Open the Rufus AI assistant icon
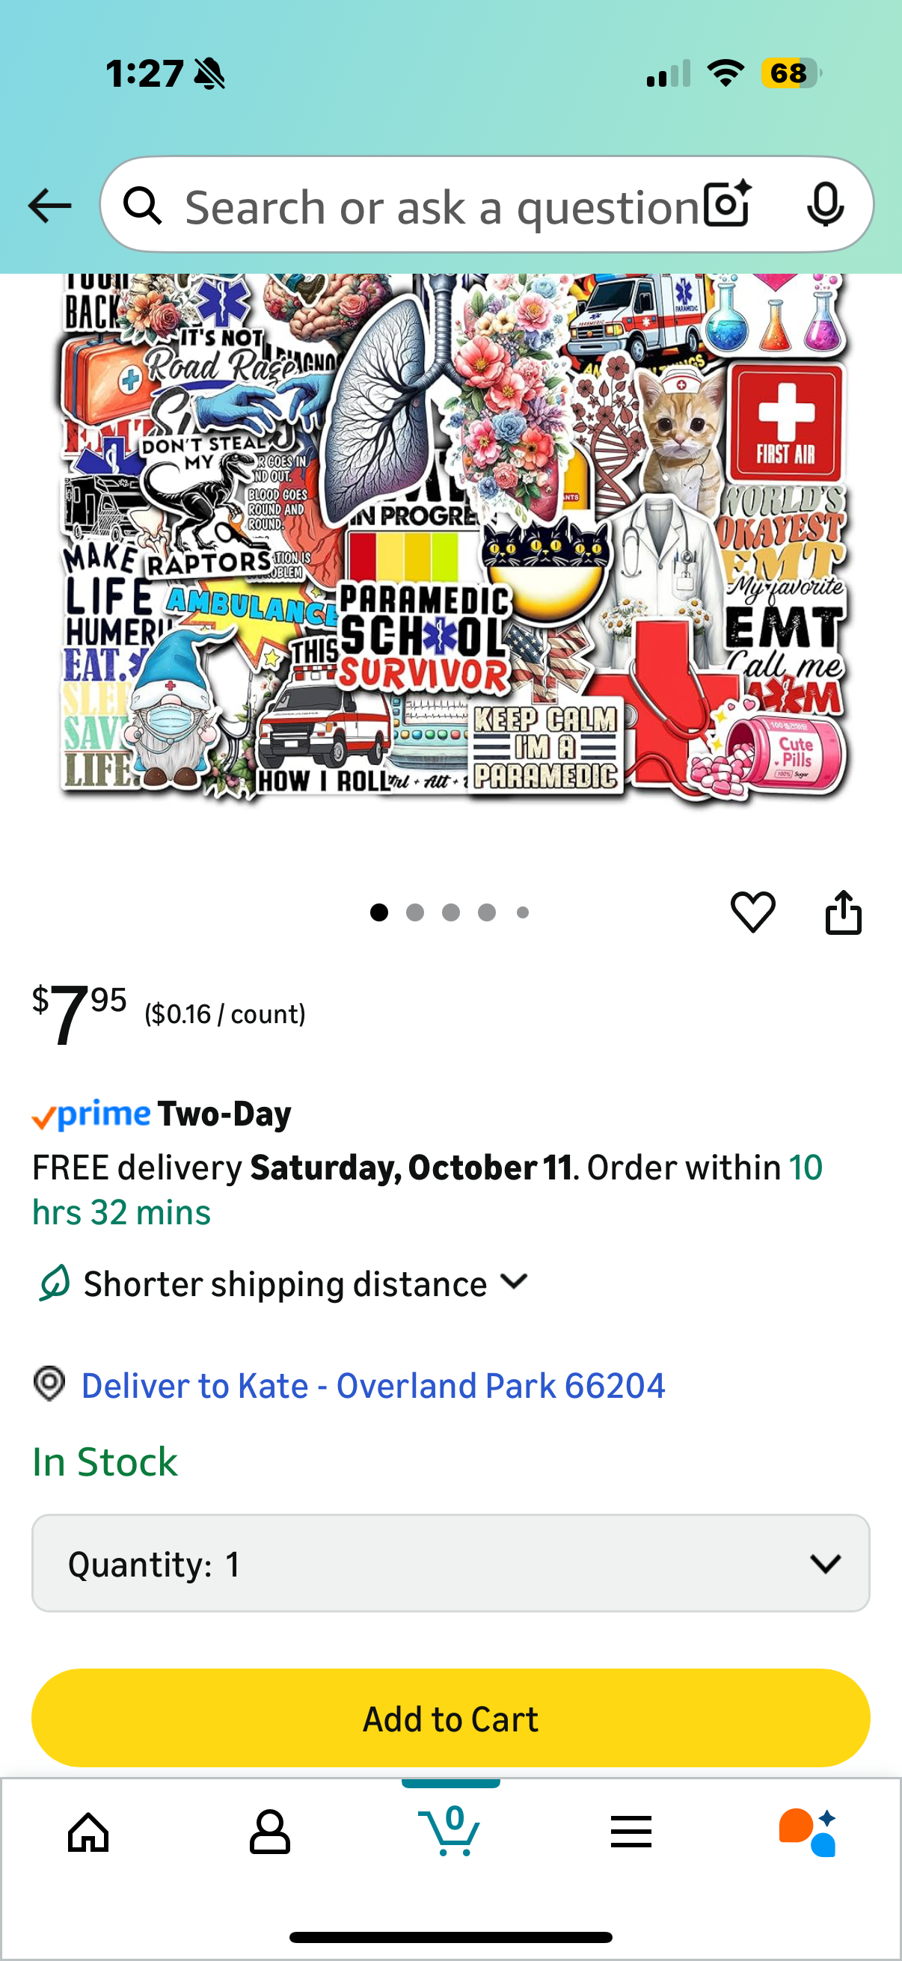The image size is (902, 1961). [808, 1832]
